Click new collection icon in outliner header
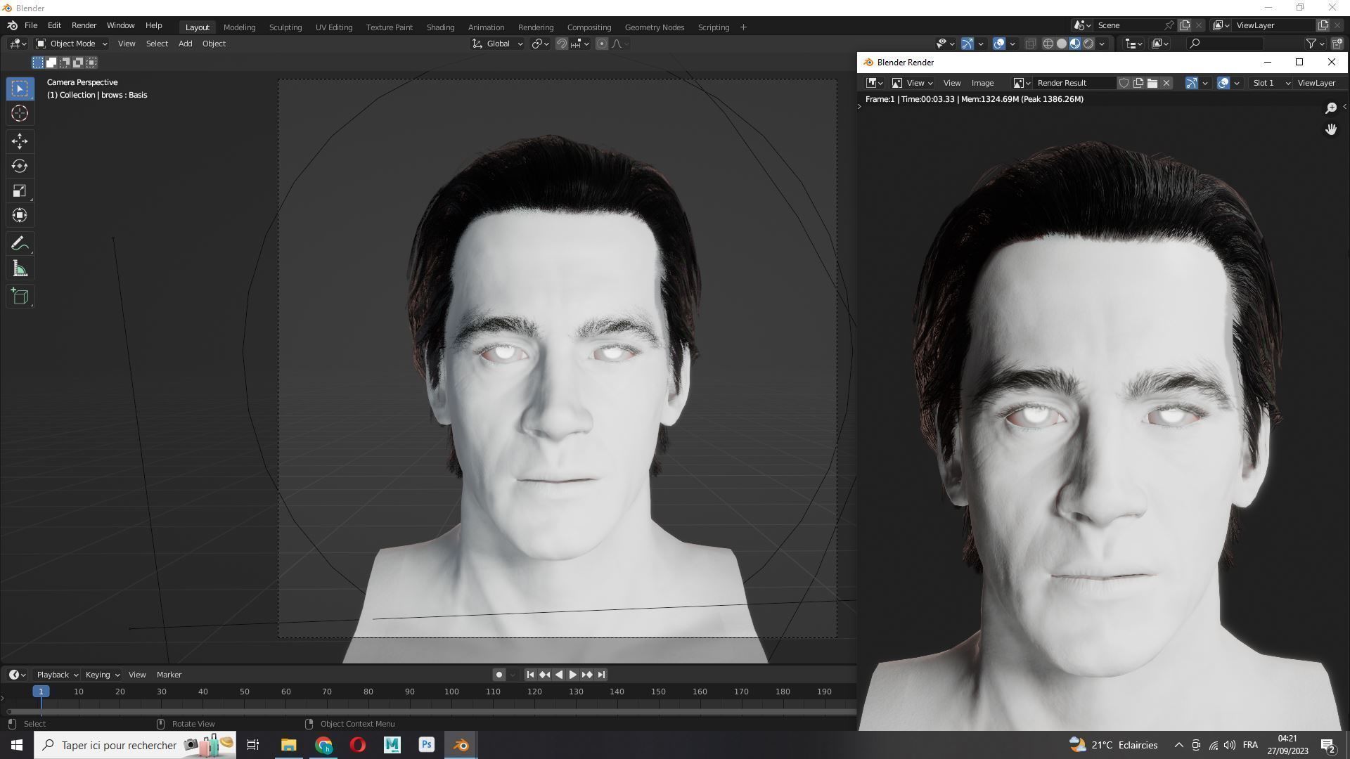1350x759 pixels. [1337, 44]
